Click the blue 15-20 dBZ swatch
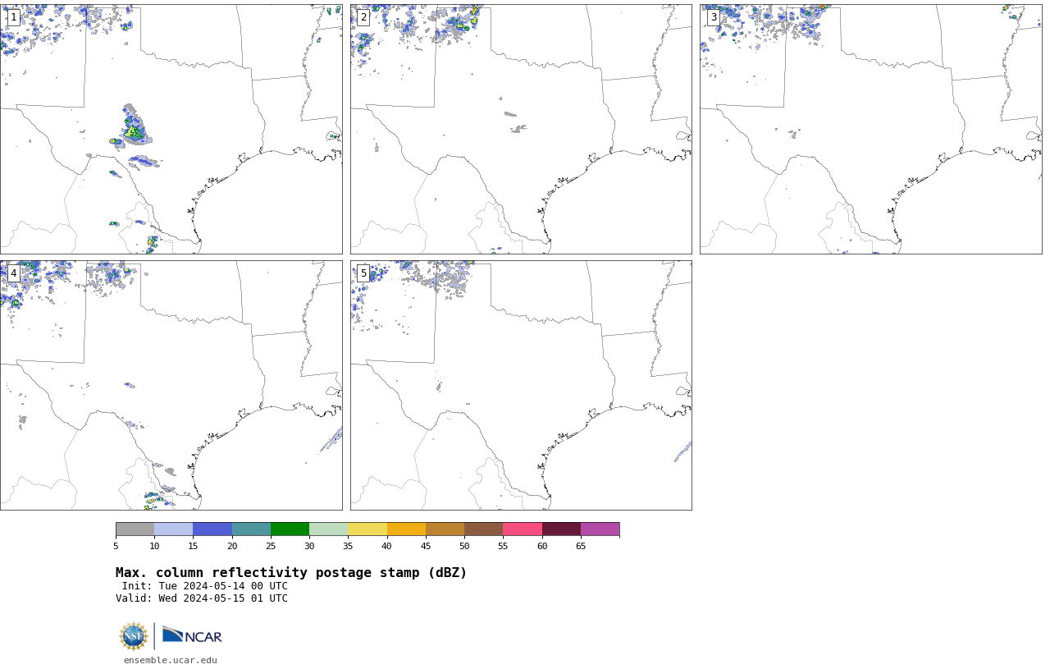Screen dimensions: 1050x669 (x=212, y=529)
